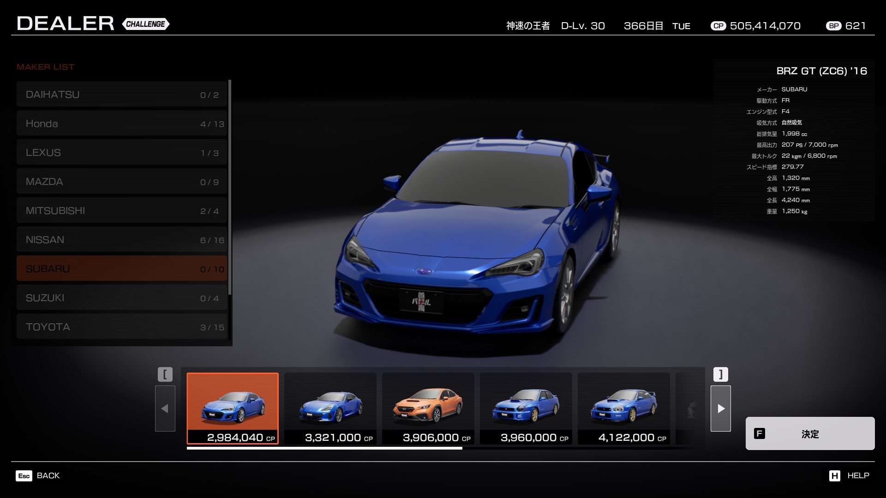Screen dimensions: 886x498
Task: Click the left arrow carousel button
Action: (x=165, y=409)
